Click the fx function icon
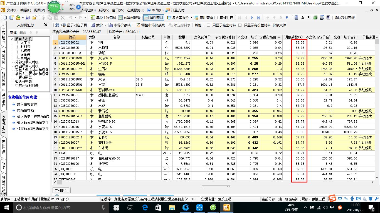 [x=303, y=17]
